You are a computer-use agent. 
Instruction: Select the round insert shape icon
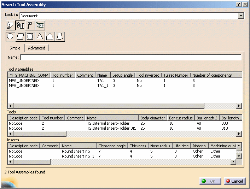tap(10, 36)
